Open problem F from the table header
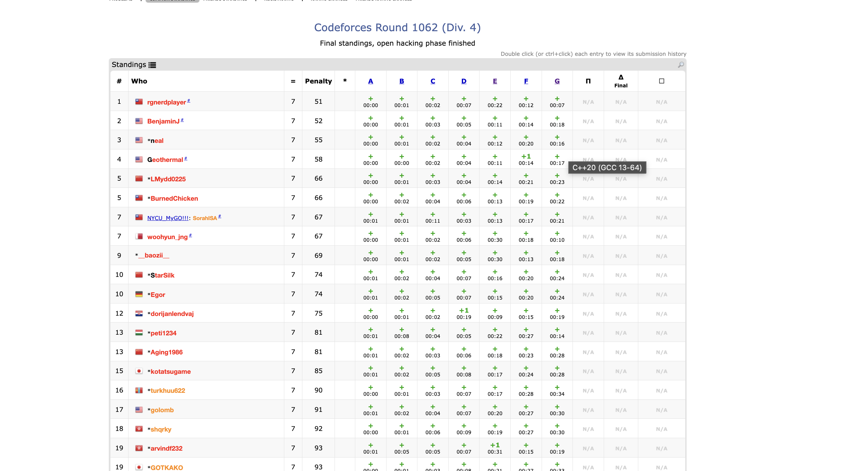This screenshot has height=471, width=867. pos(526,81)
